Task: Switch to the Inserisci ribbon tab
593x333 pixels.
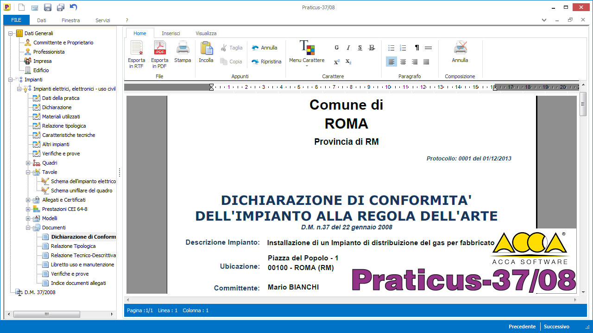Action: coord(171,33)
